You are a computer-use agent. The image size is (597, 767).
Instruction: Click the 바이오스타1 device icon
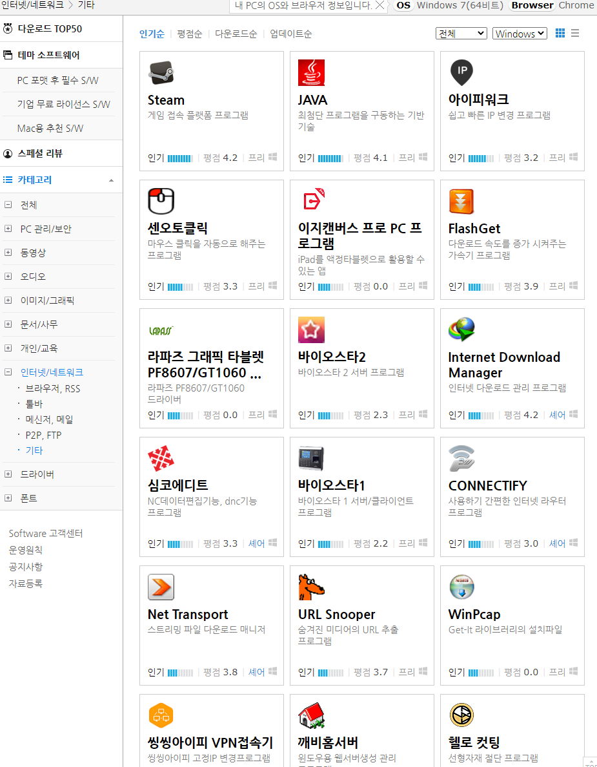pyautogui.click(x=311, y=458)
